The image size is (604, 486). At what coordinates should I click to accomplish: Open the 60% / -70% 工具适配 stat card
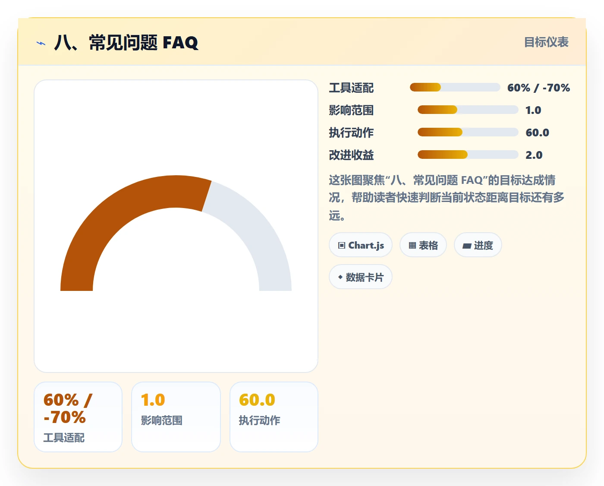click(78, 417)
